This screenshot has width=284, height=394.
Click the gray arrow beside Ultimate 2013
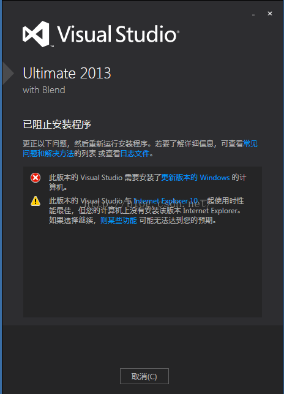pyautogui.click(x=8, y=74)
